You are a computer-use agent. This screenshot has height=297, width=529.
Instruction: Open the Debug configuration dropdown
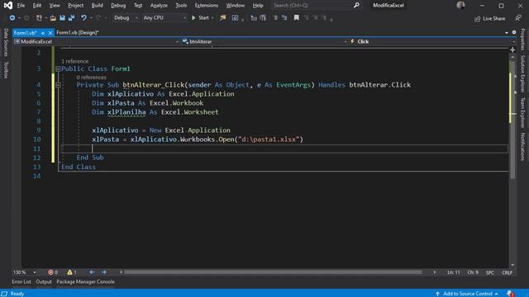coord(126,18)
